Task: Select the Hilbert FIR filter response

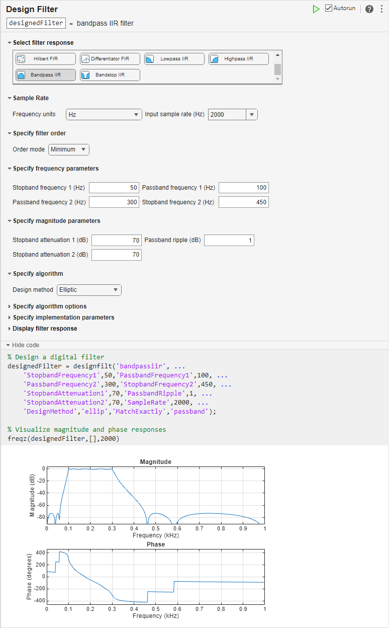Action: click(45, 58)
